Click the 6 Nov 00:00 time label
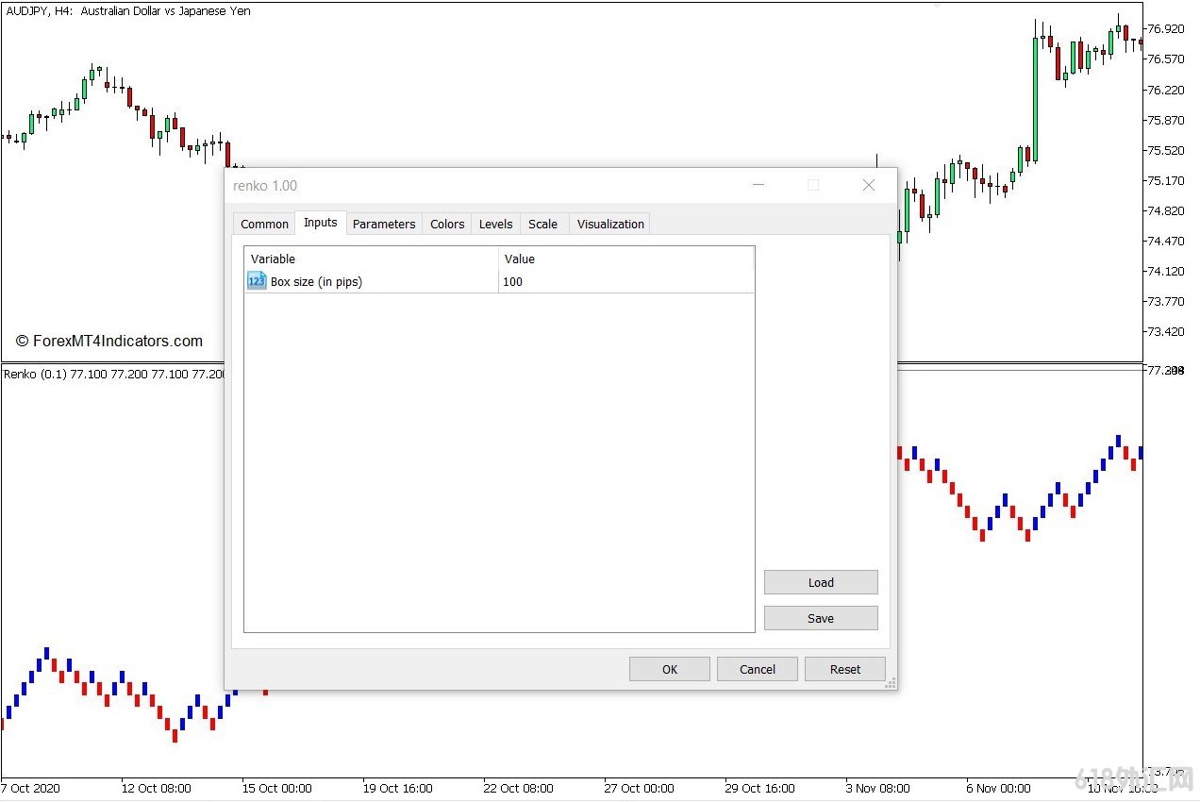 click(x=998, y=788)
